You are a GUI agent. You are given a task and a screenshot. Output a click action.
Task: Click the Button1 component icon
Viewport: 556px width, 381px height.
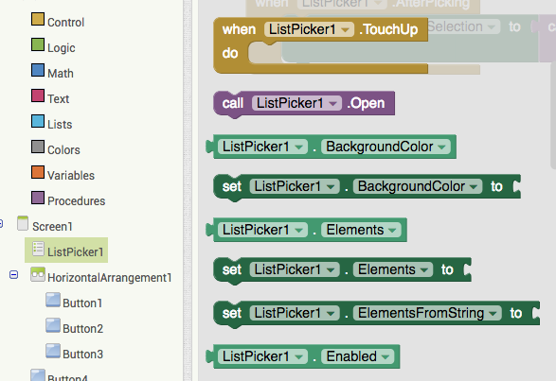pyautogui.click(x=53, y=300)
